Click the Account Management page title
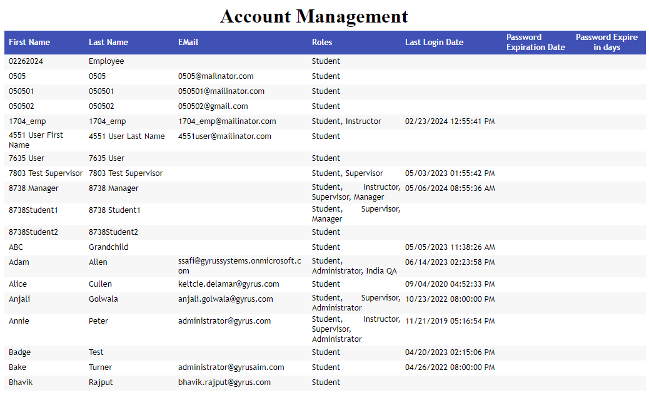 click(314, 16)
